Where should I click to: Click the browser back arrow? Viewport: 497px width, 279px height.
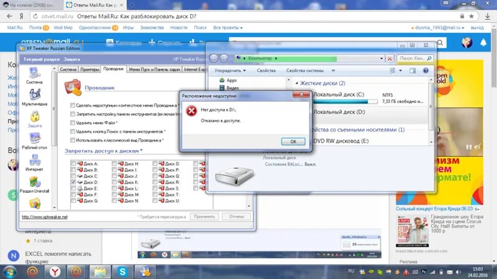[9, 16]
